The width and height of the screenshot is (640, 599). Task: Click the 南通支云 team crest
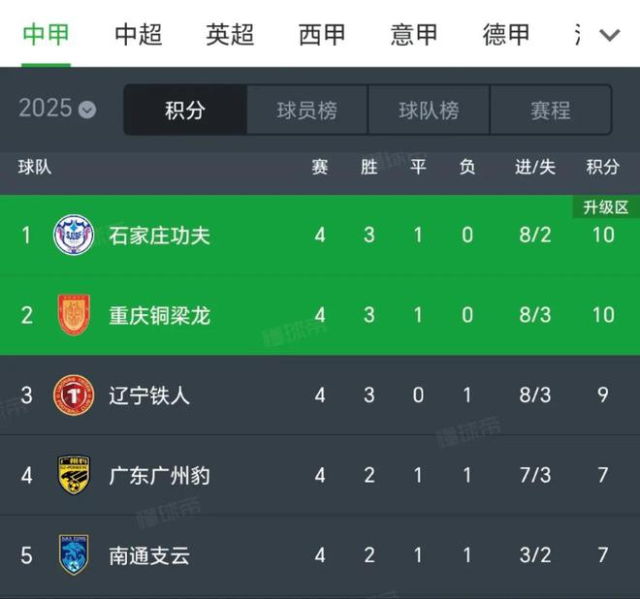(74, 555)
